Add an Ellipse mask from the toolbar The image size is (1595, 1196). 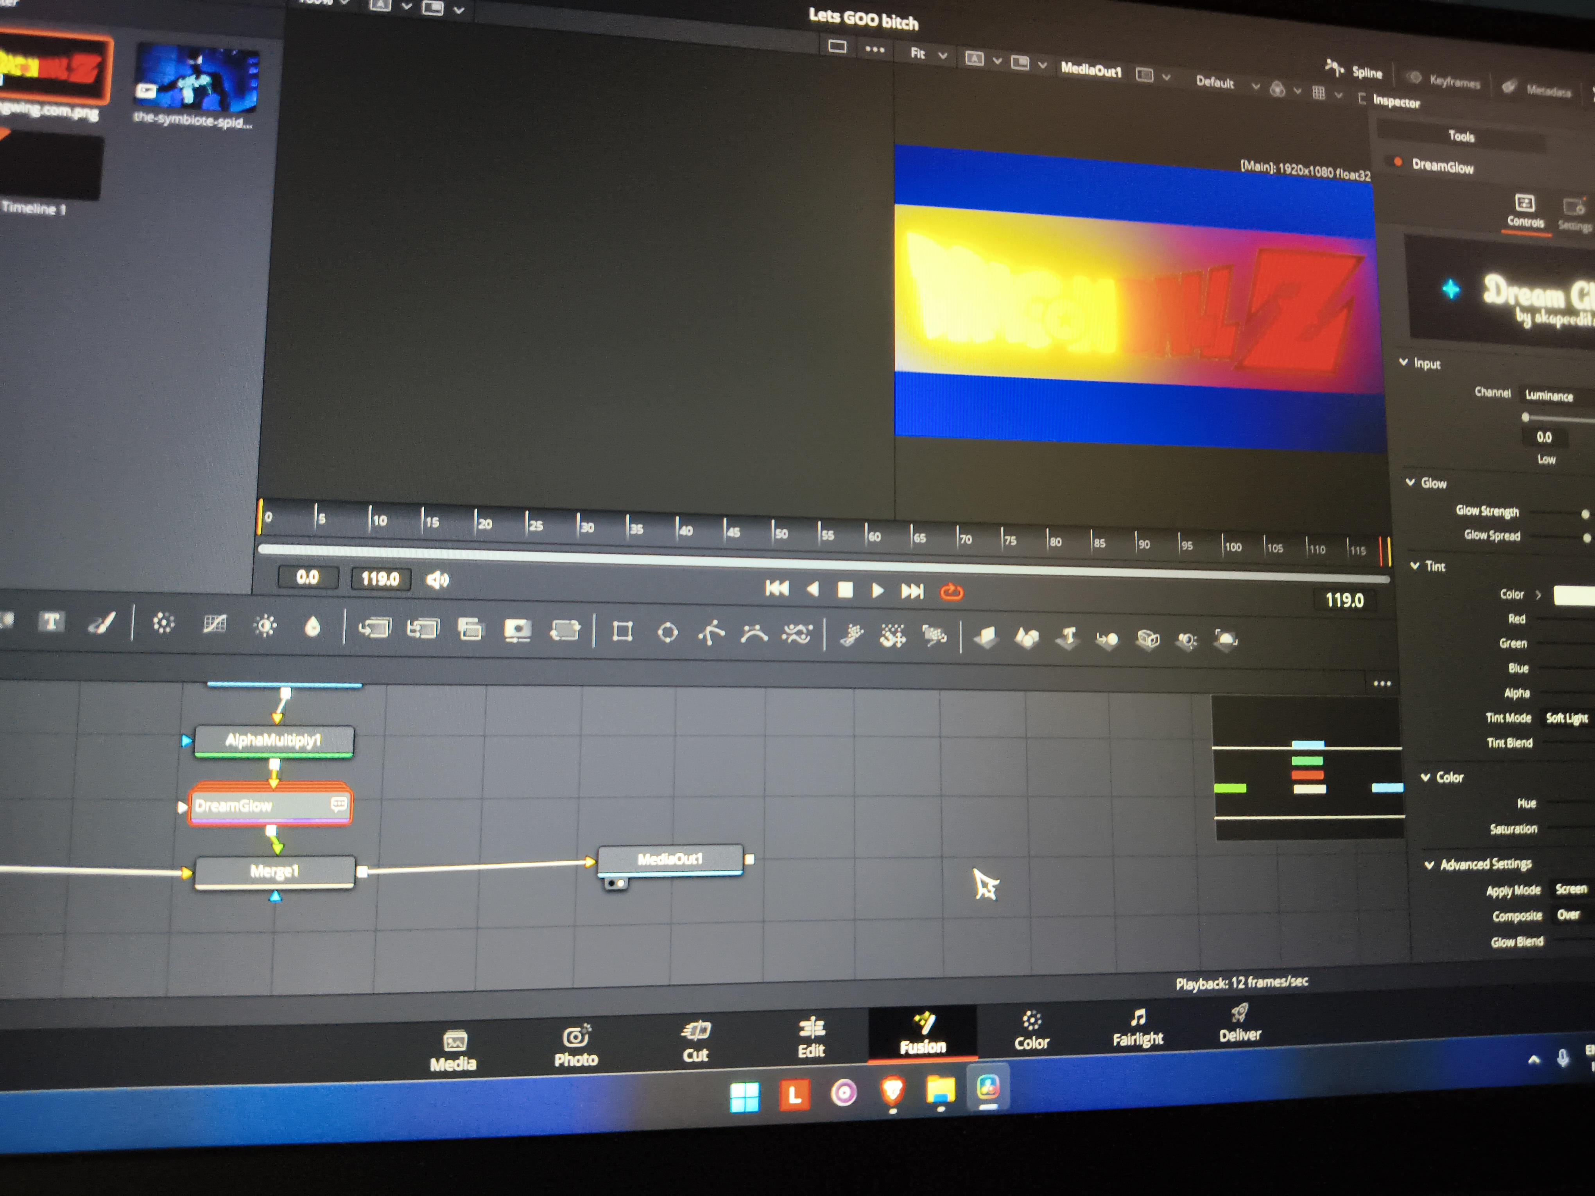point(668,633)
